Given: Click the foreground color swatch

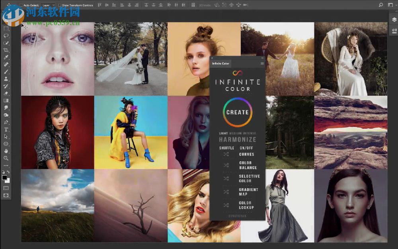Looking at the screenshot, I should click(x=4, y=177).
